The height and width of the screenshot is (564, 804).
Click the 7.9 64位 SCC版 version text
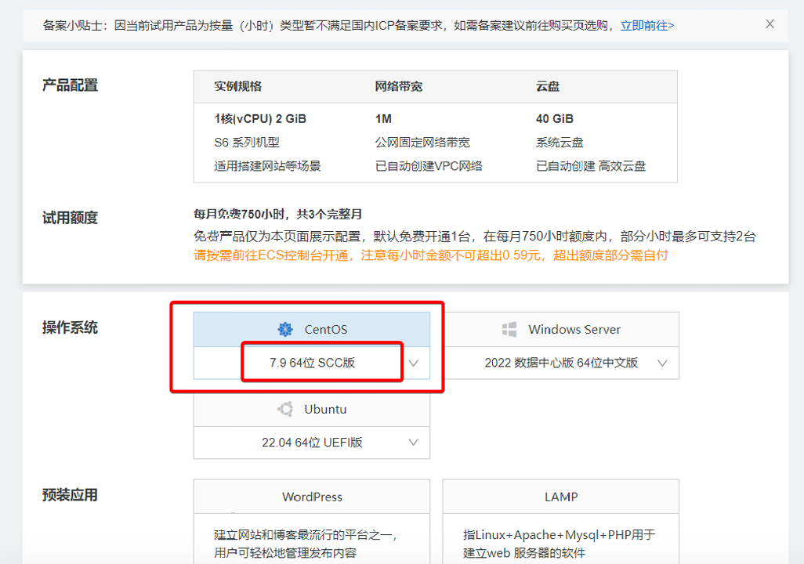(312, 363)
